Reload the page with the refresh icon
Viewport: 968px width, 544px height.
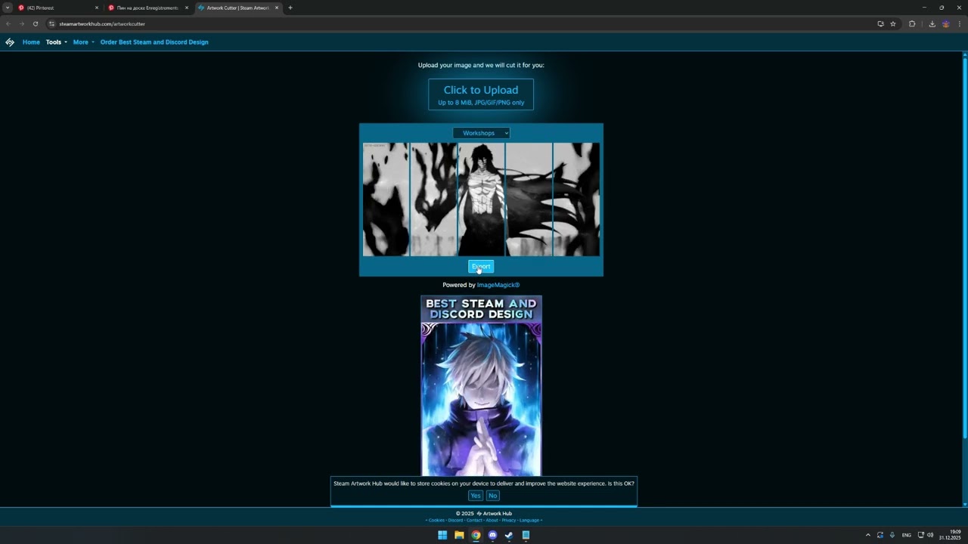pyautogui.click(x=36, y=23)
